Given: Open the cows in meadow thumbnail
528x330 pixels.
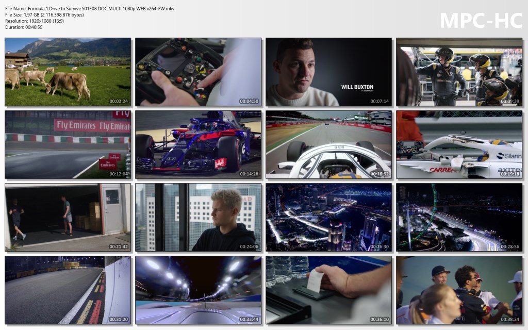Looking at the screenshot, I should [68, 72].
